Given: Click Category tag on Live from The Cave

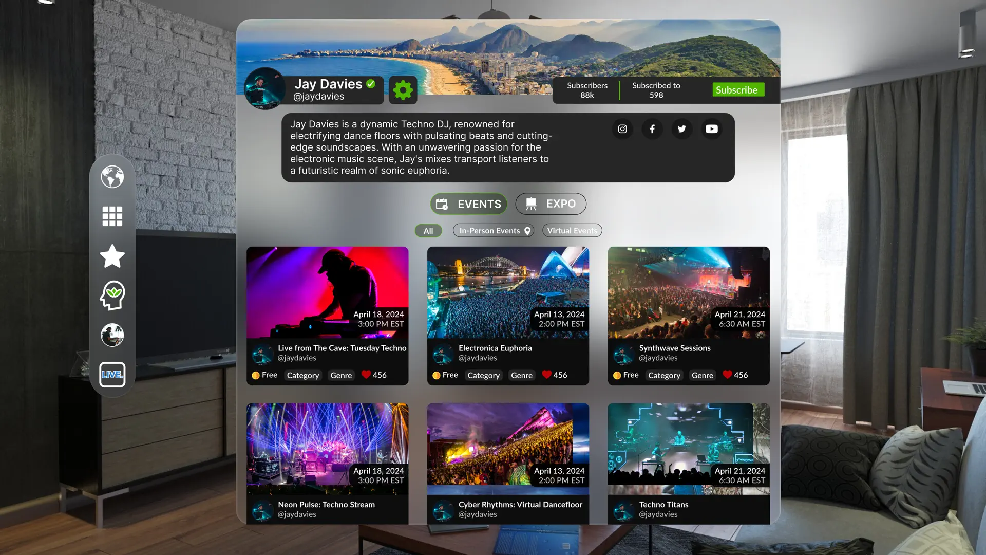Looking at the screenshot, I should (x=302, y=376).
